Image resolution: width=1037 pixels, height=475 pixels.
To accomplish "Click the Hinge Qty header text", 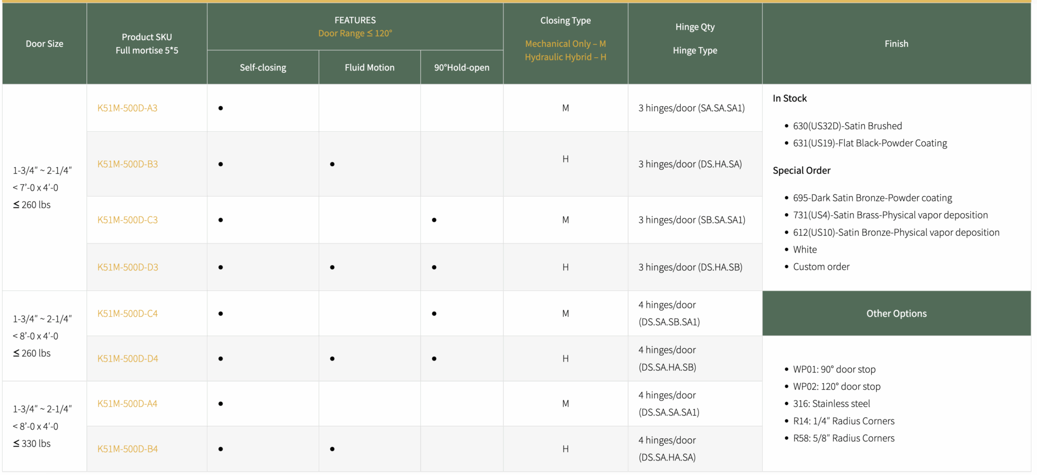I will coord(695,27).
